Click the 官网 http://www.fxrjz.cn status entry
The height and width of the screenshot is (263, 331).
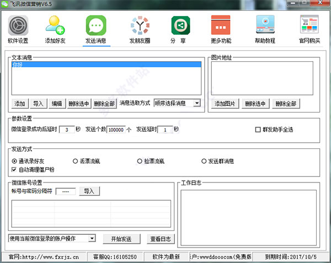(x=44, y=257)
